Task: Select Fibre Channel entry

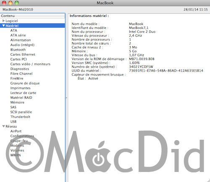Action: 21,74
